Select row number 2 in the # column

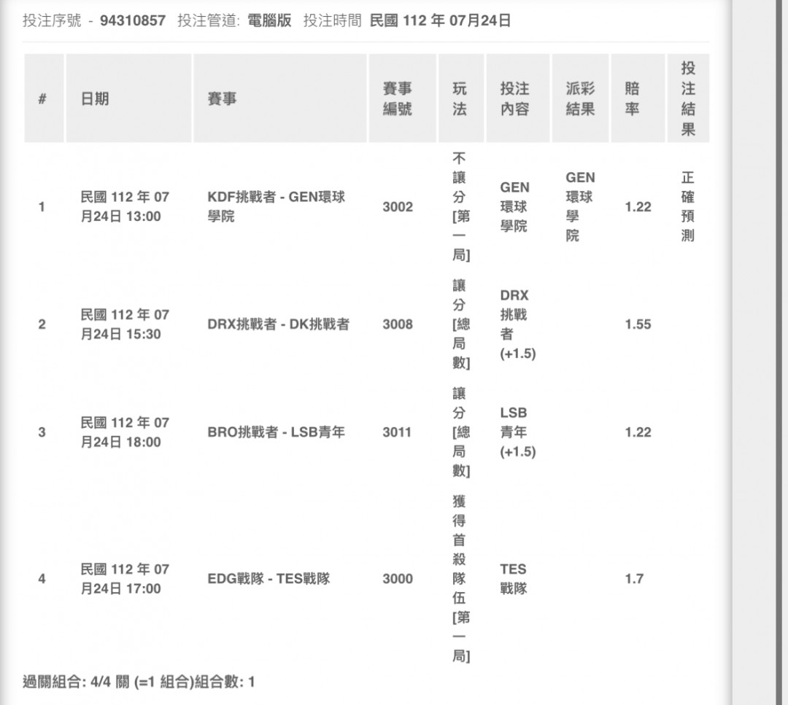[x=42, y=324]
